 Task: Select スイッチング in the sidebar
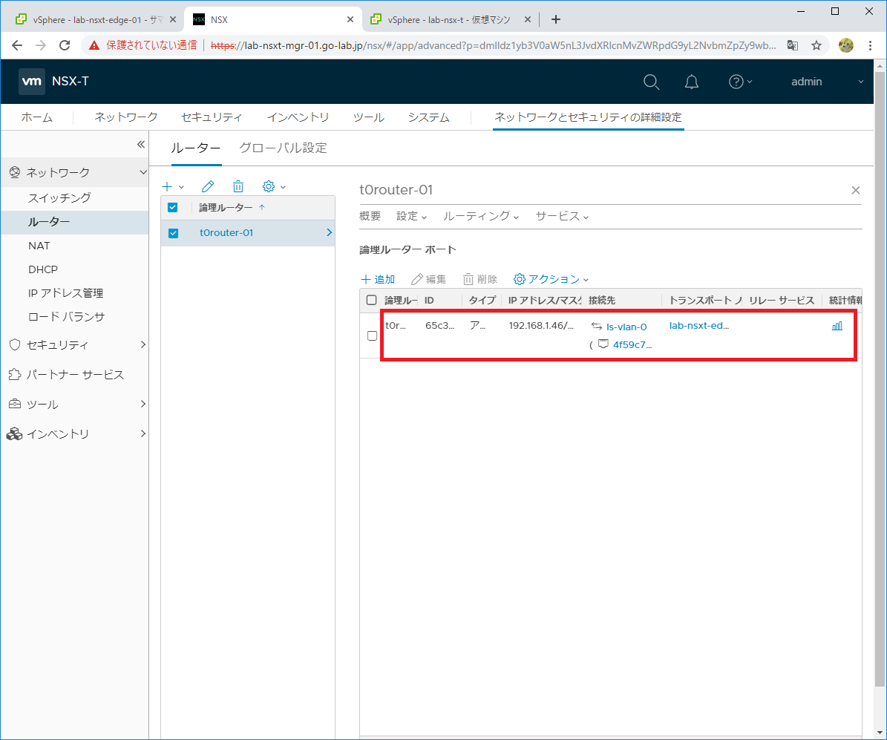coord(59,199)
